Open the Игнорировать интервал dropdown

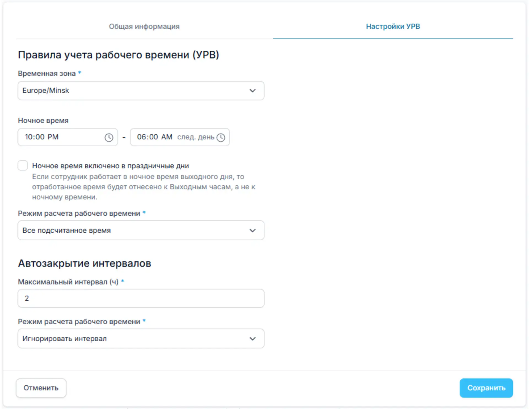click(141, 339)
